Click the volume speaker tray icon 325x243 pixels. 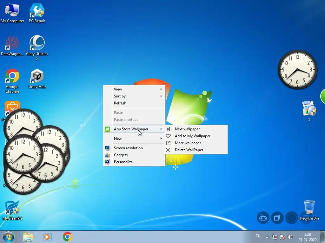290,237
